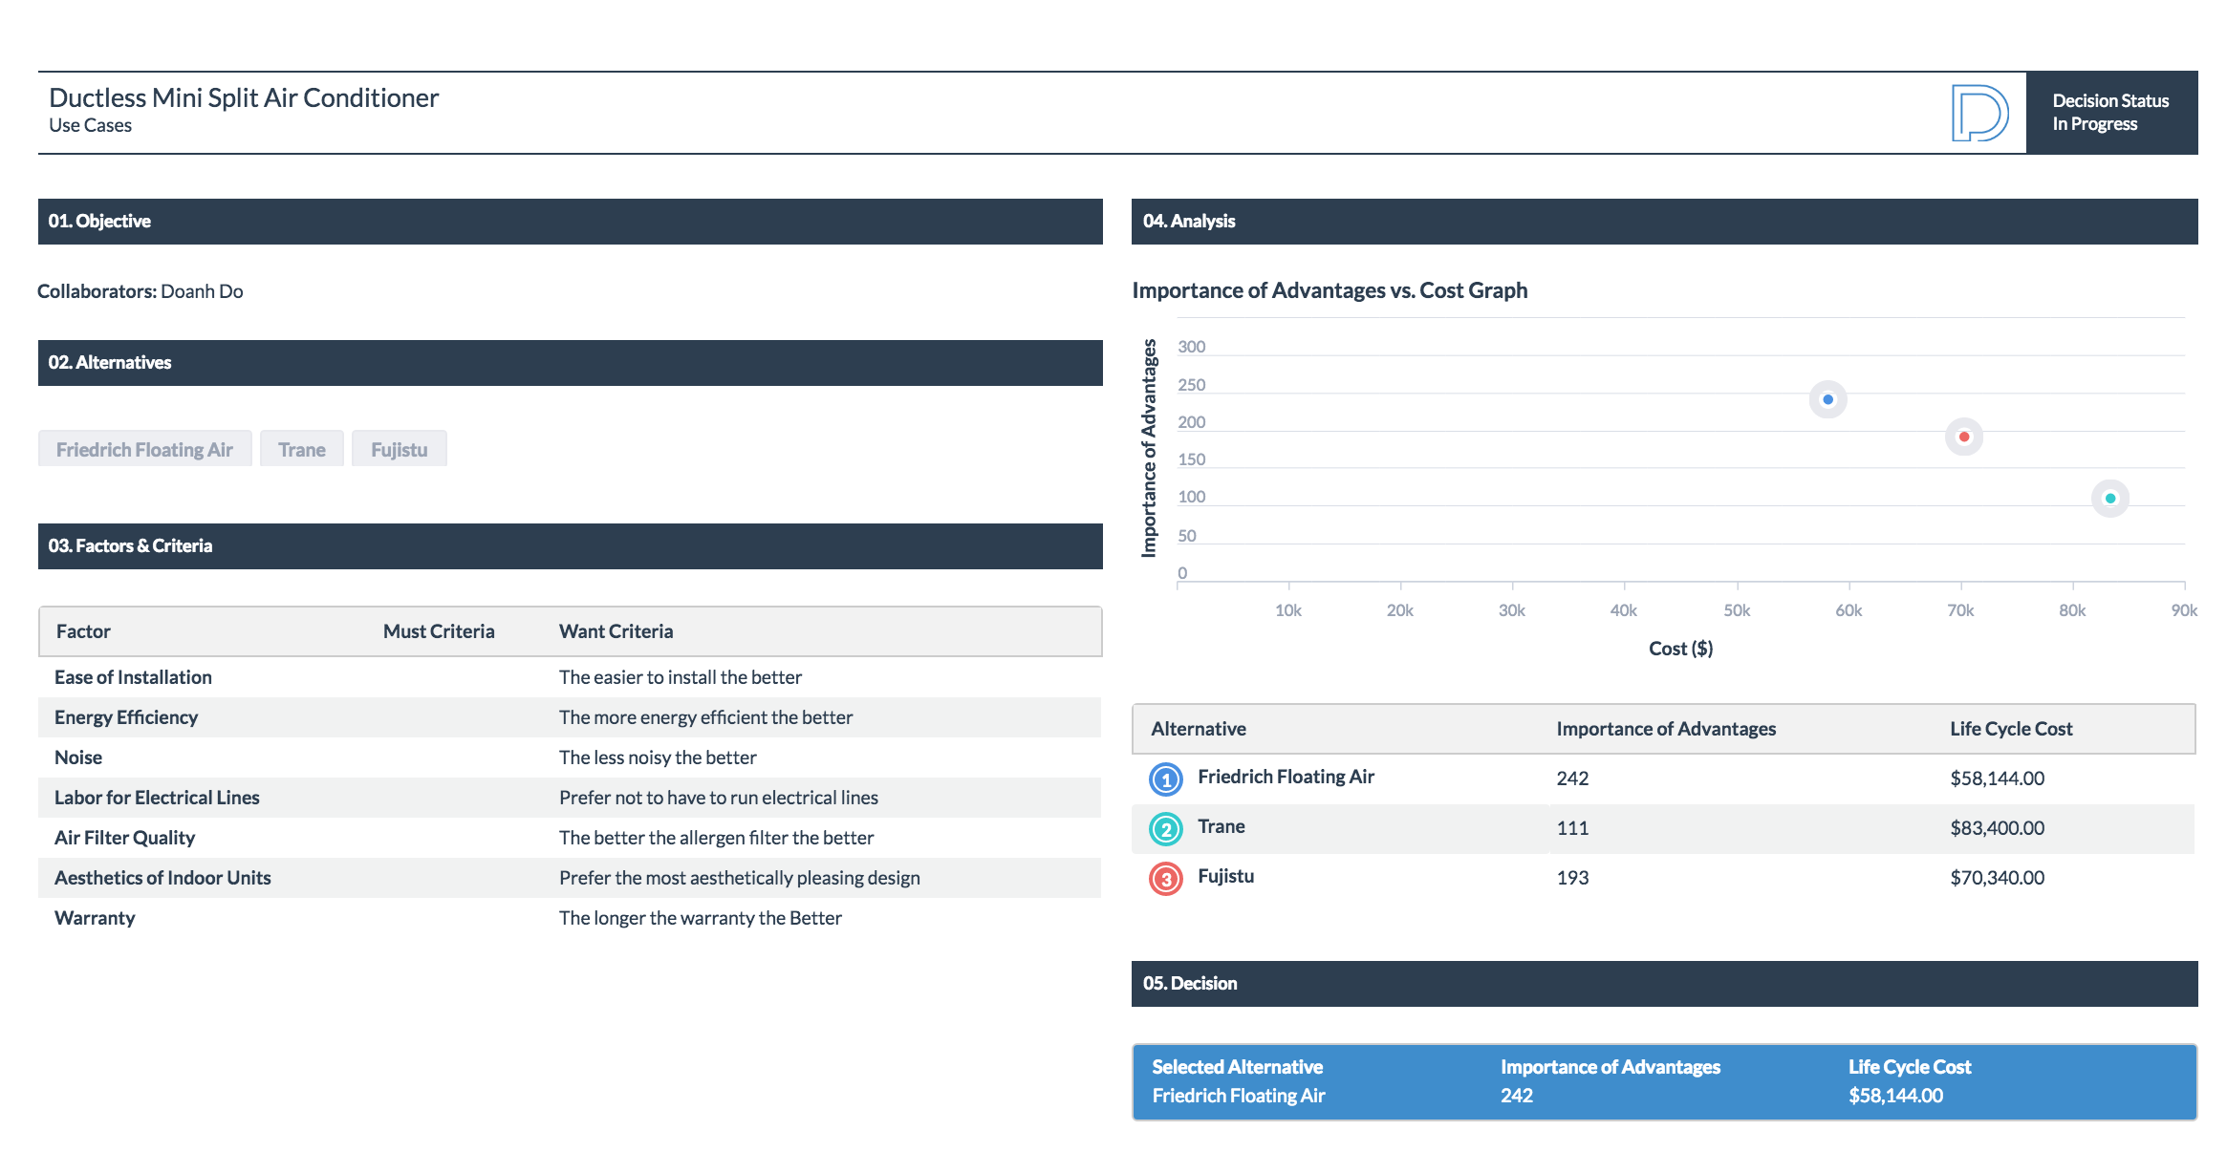2227x1152 pixels.
Task: Click the Want Criteria column header
Action: pyautogui.click(x=616, y=631)
